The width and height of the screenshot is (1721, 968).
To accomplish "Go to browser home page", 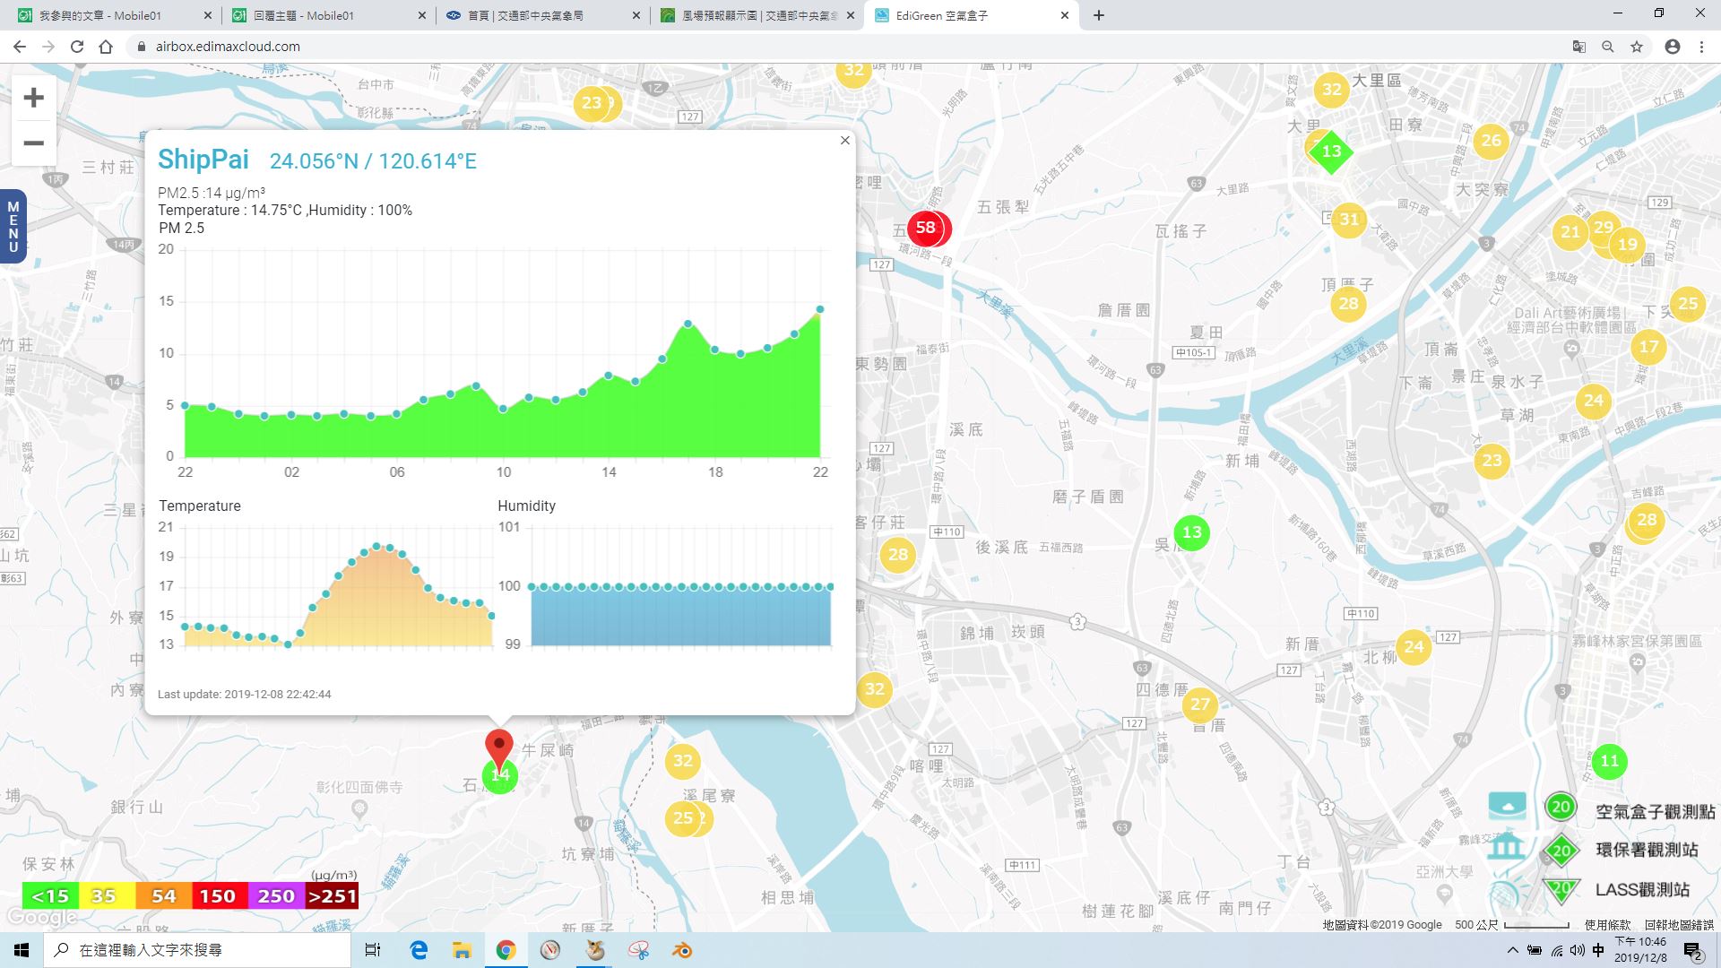I will (106, 47).
